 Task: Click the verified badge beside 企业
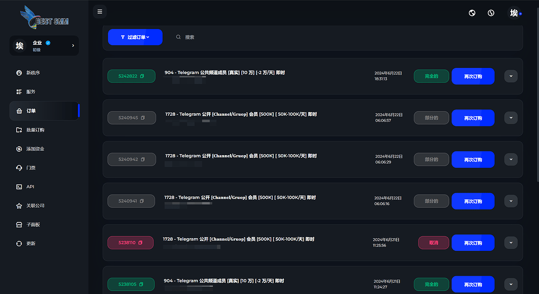tap(48, 43)
